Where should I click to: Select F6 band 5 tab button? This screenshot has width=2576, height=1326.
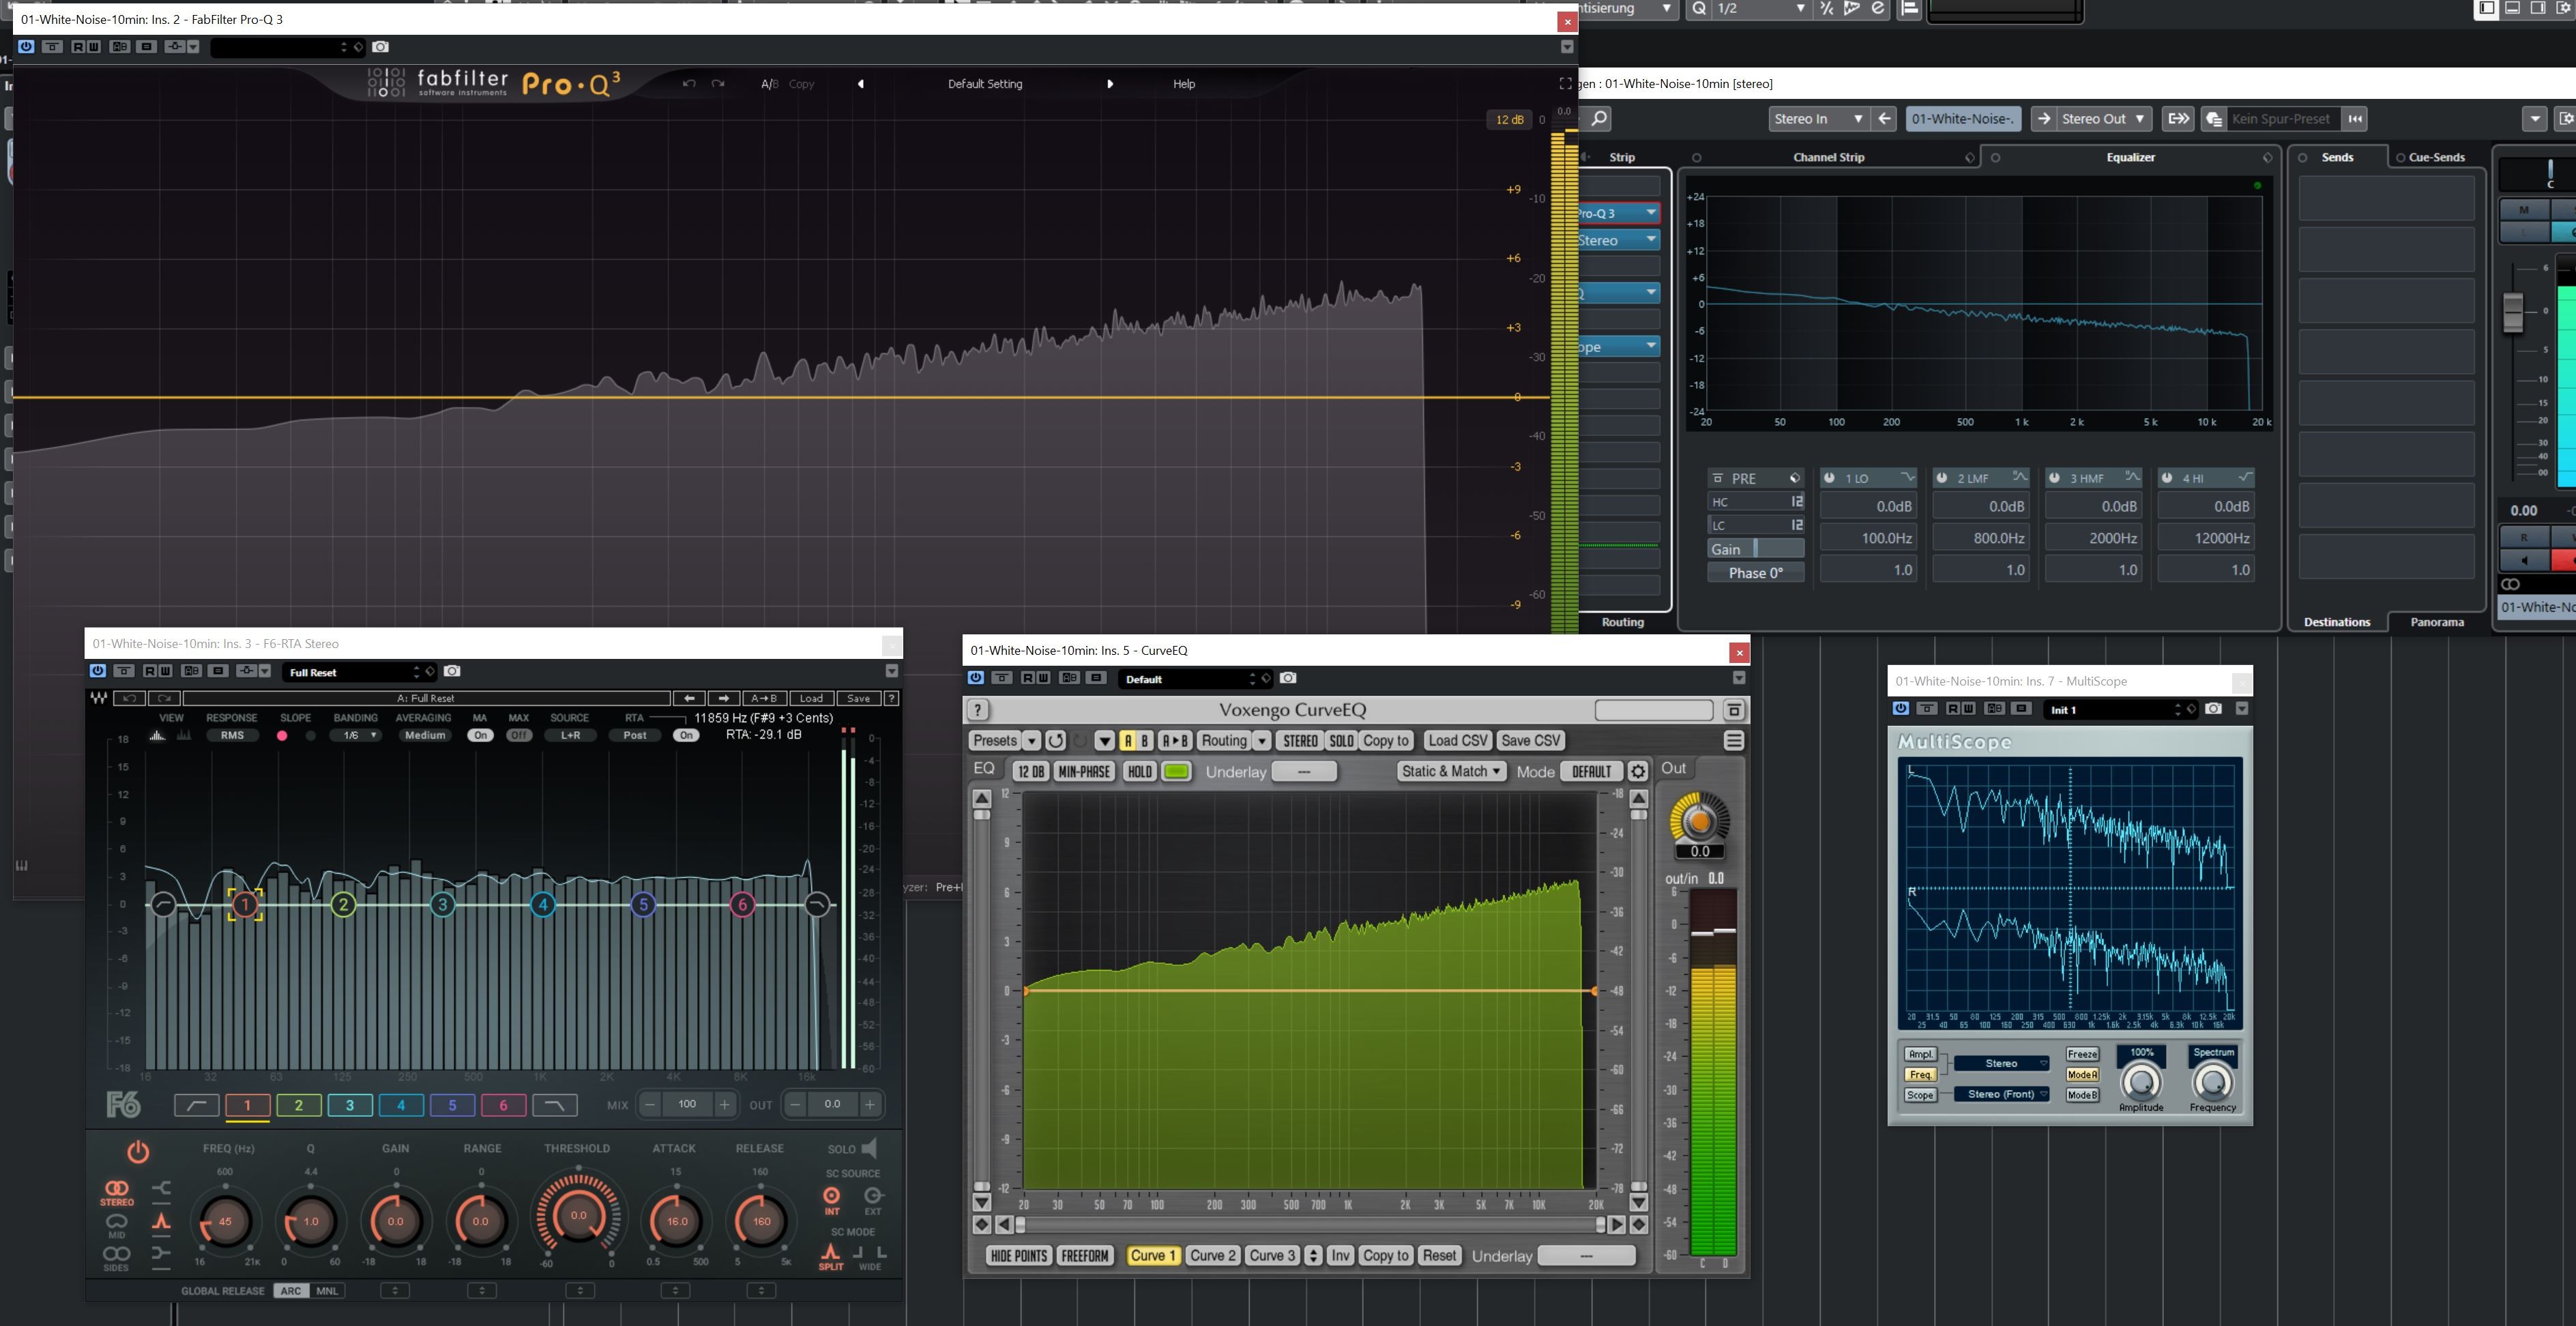click(x=452, y=1105)
